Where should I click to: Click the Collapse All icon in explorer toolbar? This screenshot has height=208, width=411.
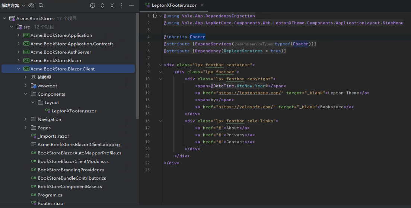pos(112,6)
